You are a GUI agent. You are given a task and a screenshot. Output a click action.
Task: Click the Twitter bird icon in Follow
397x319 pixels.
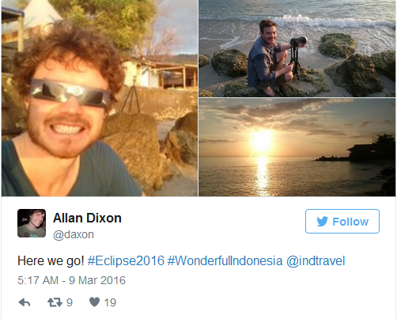pyautogui.click(x=322, y=222)
